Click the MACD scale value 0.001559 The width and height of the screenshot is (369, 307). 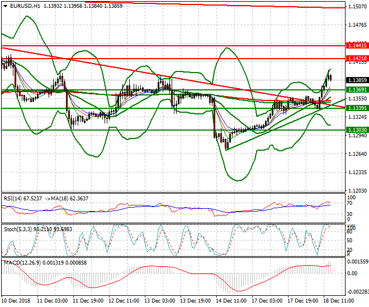point(357,262)
